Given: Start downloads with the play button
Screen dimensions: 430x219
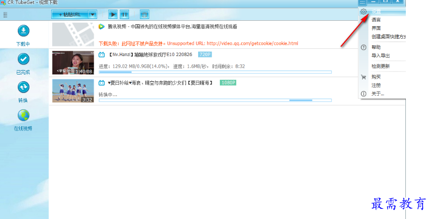Looking at the screenshot, I should pyautogui.click(x=113, y=15).
